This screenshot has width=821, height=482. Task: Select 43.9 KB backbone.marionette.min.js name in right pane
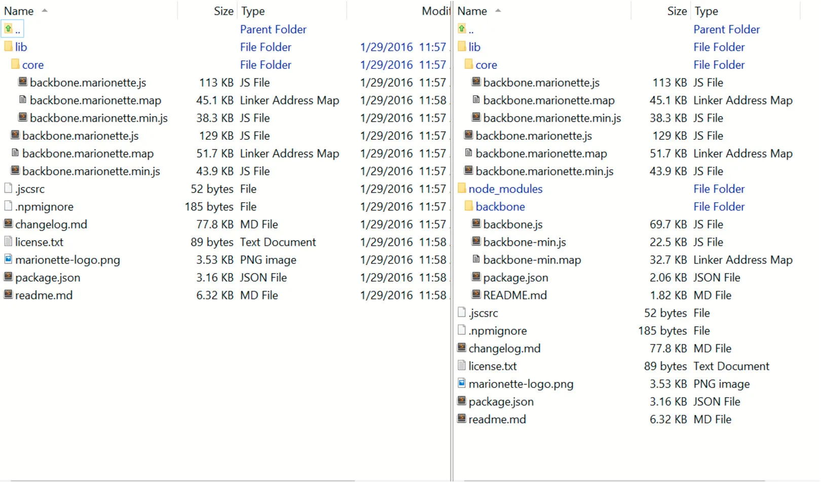click(545, 171)
